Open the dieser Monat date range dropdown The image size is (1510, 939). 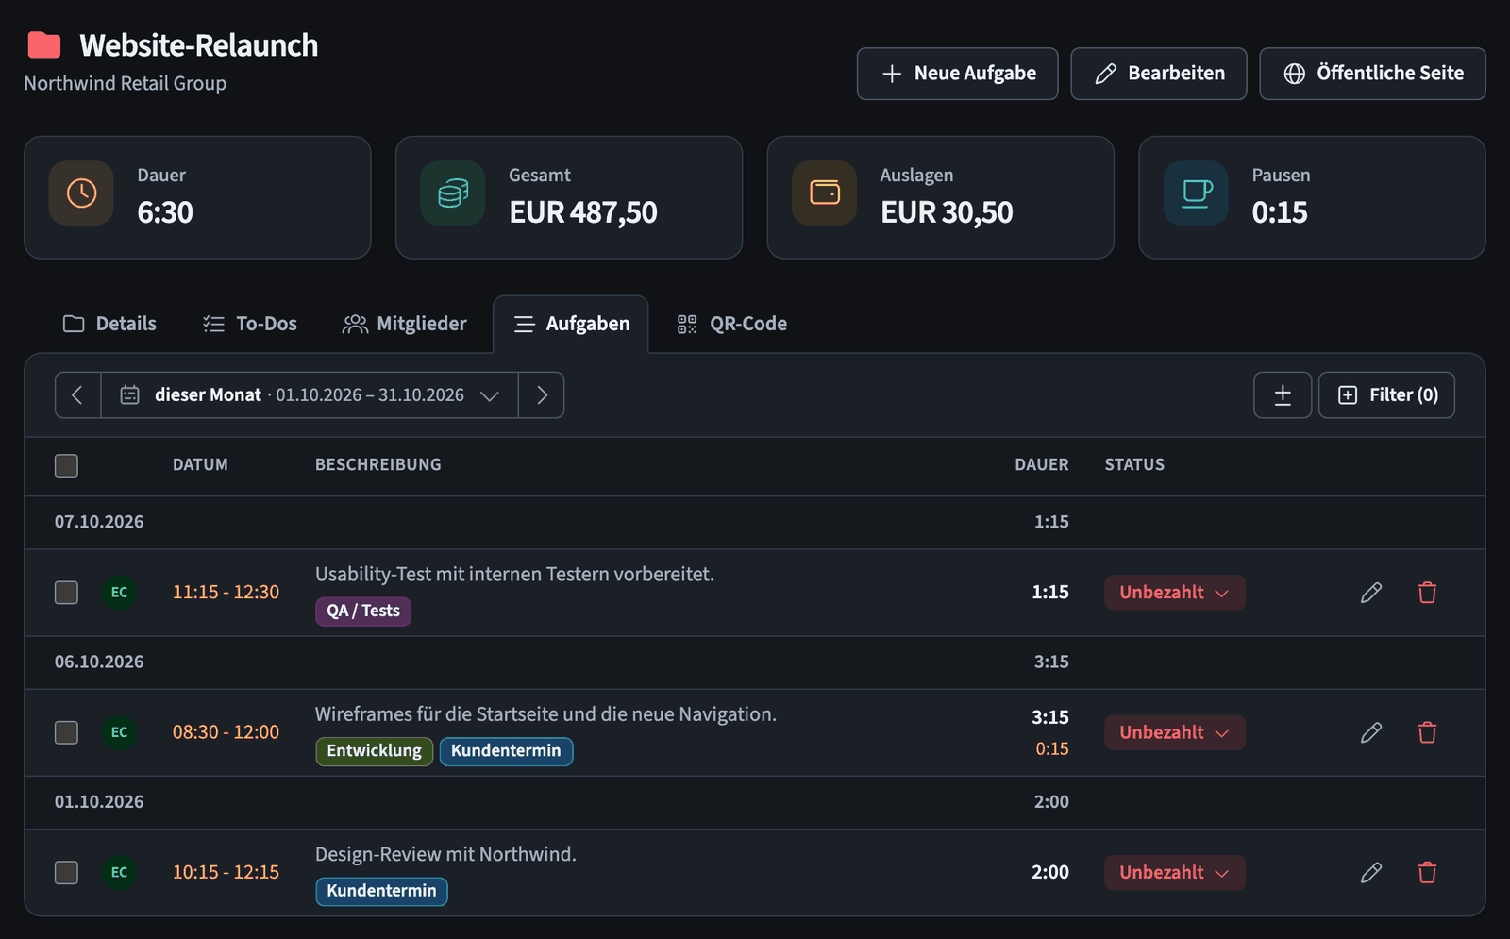[310, 395]
